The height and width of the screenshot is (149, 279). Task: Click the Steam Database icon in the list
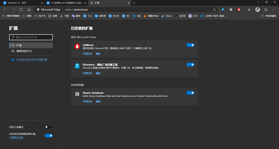tap(77, 94)
